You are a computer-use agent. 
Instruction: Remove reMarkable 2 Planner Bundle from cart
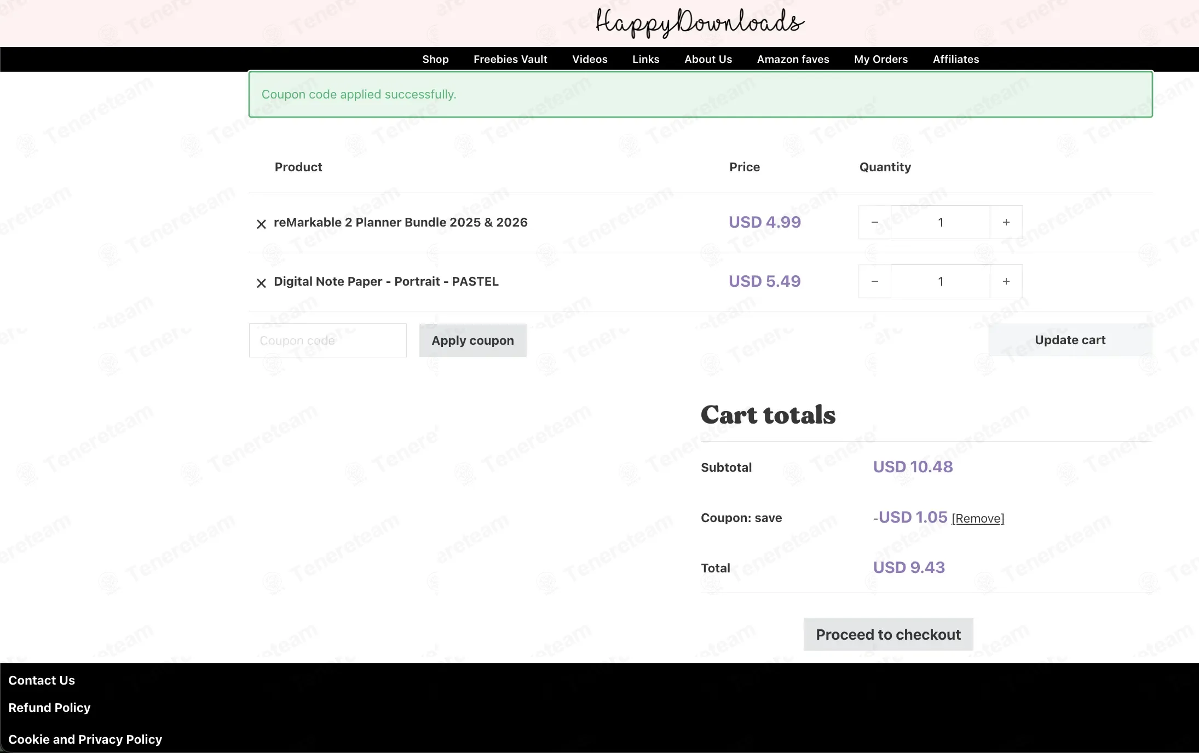click(261, 224)
